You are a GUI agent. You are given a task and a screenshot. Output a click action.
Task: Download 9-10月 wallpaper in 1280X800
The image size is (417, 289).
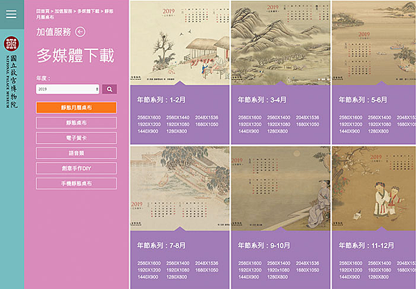pyautogui.click(x=277, y=276)
